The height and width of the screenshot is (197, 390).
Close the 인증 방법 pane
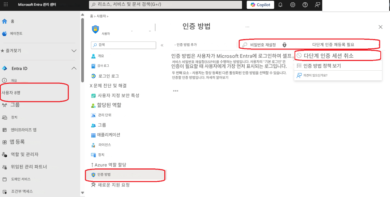(381, 27)
